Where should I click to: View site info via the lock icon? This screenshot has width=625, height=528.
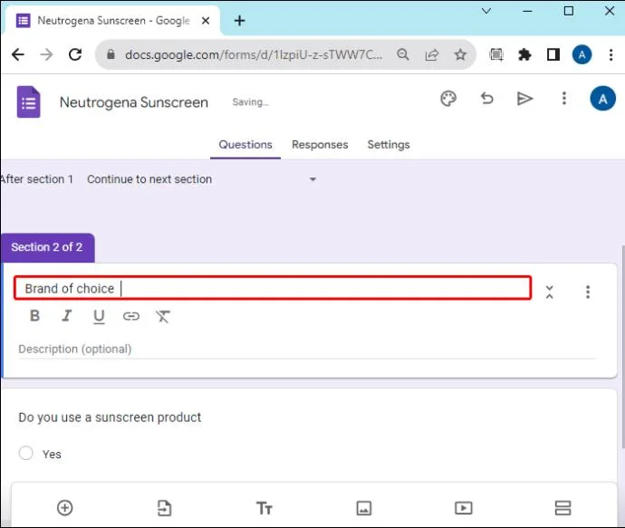pos(111,54)
